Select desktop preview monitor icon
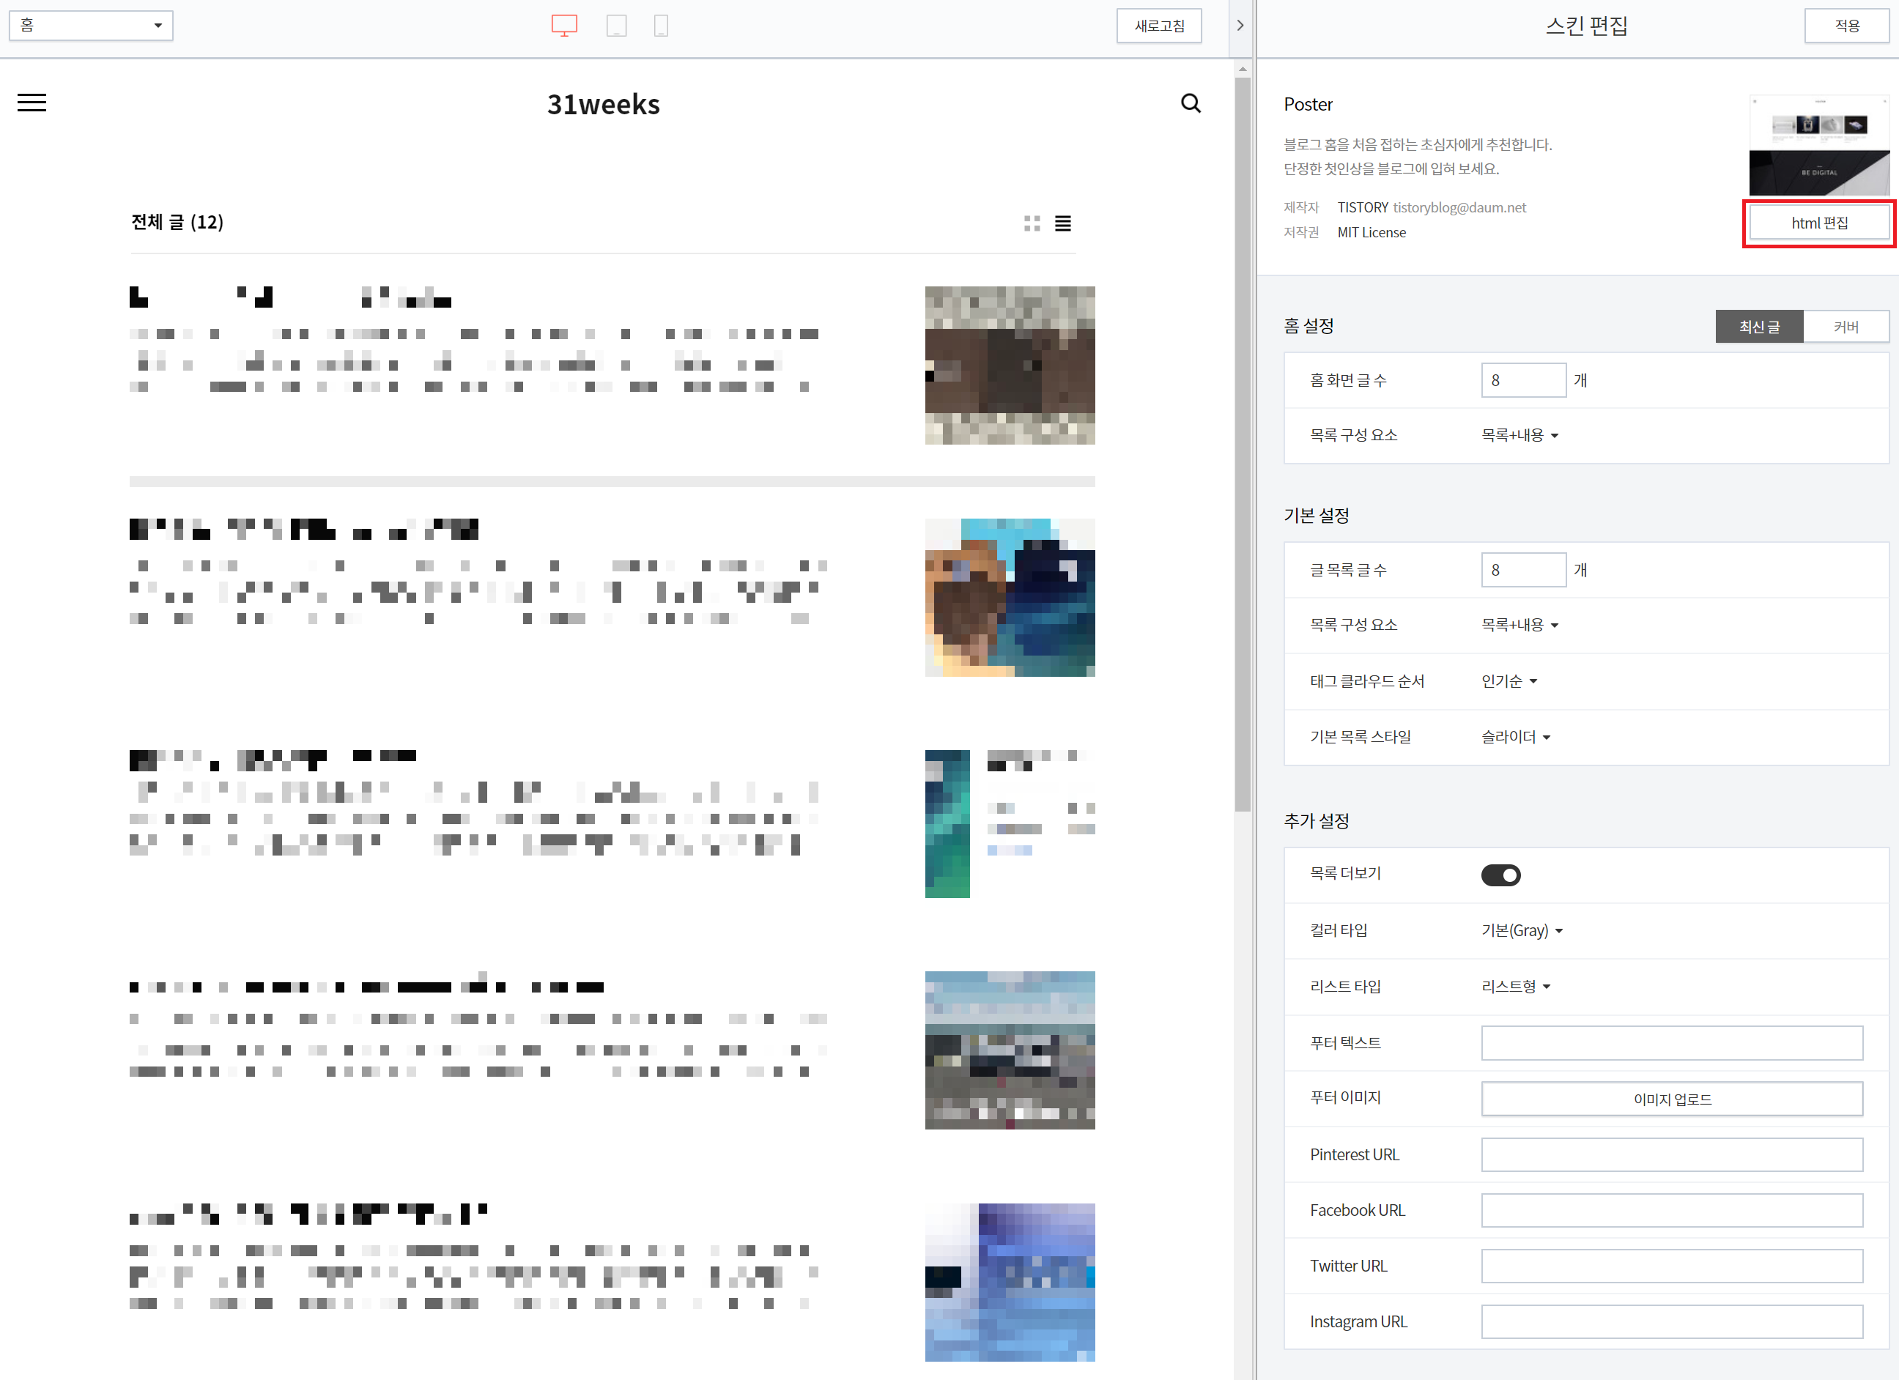The height and width of the screenshot is (1380, 1899). [563, 26]
